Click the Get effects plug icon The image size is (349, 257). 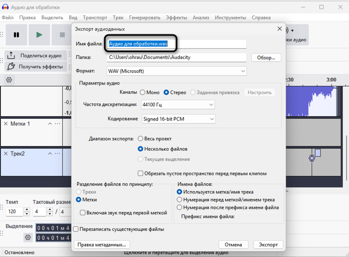pyautogui.click(x=11, y=67)
